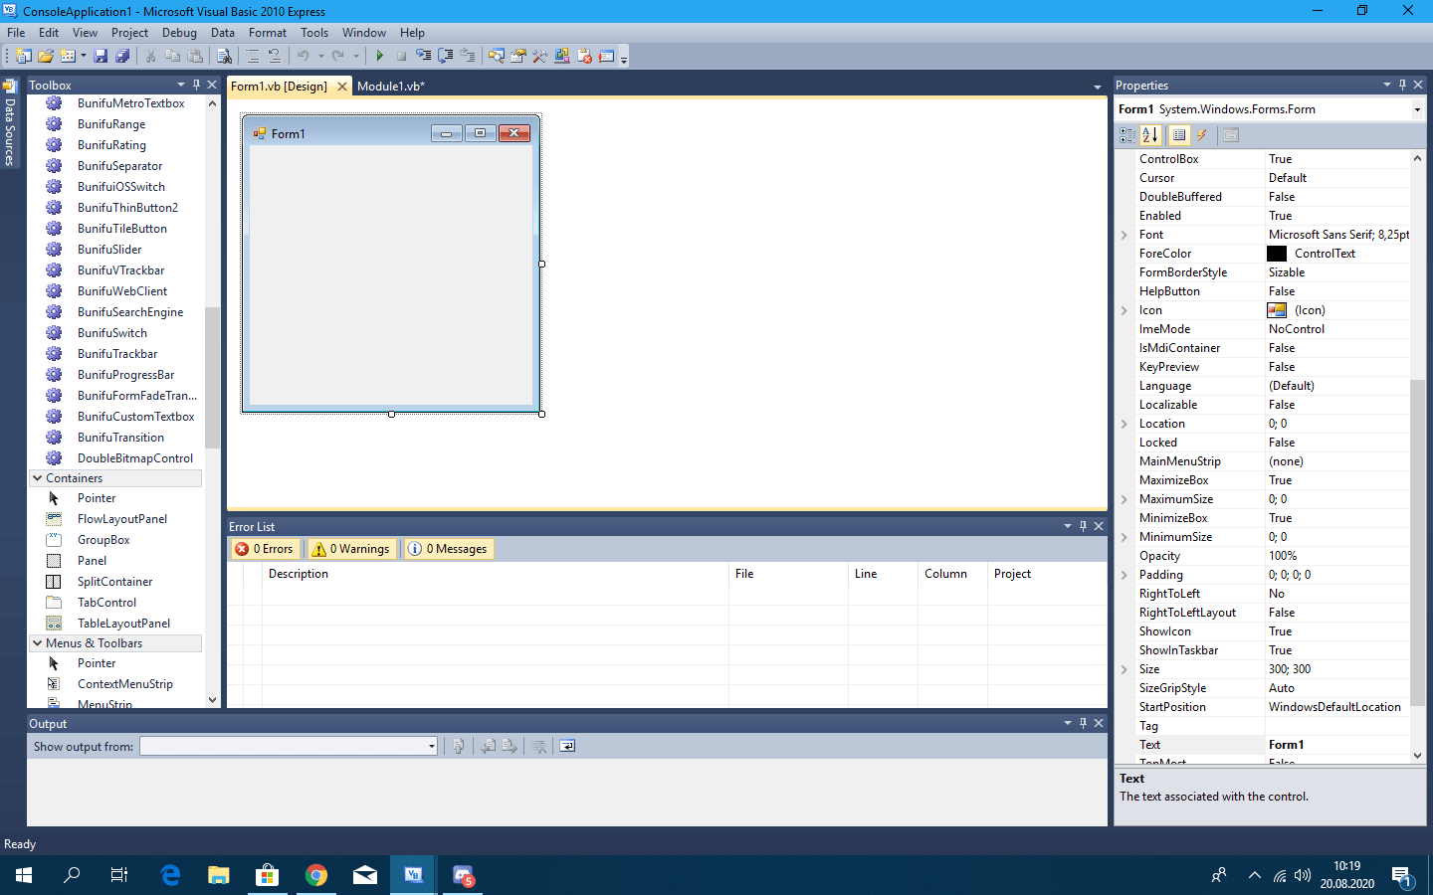Open Find in Files from the toolbar

224,57
